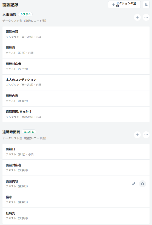The image size is (152, 225).
Task: Delete the 面談内容 field with trash icon
Action: [142, 184]
